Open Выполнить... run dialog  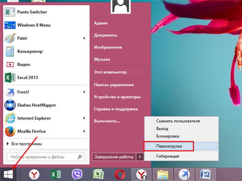[107, 121]
